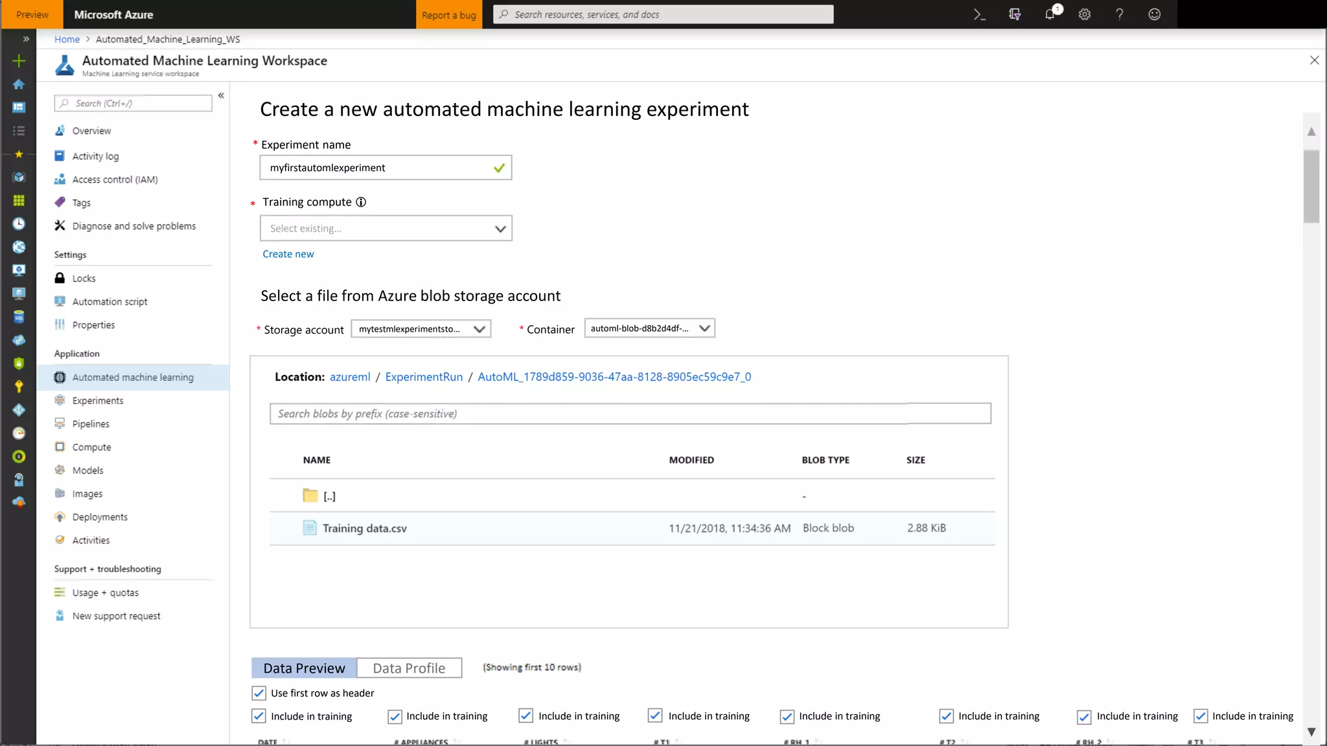Click the Activities icon in sidebar
Screen dimensions: 1327x746
tap(60, 540)
